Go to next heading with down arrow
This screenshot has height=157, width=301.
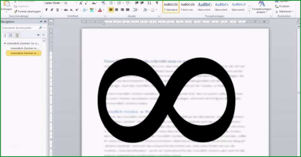(43, 35)
